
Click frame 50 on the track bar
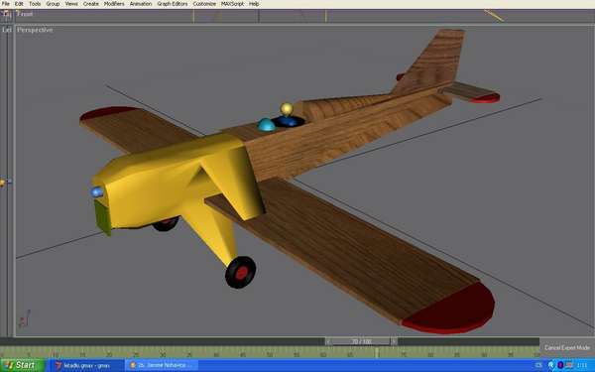click(x=270, y=355)
